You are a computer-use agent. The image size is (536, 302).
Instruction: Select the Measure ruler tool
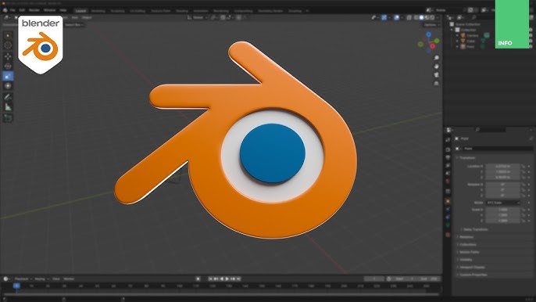click(x=8, y=107)
